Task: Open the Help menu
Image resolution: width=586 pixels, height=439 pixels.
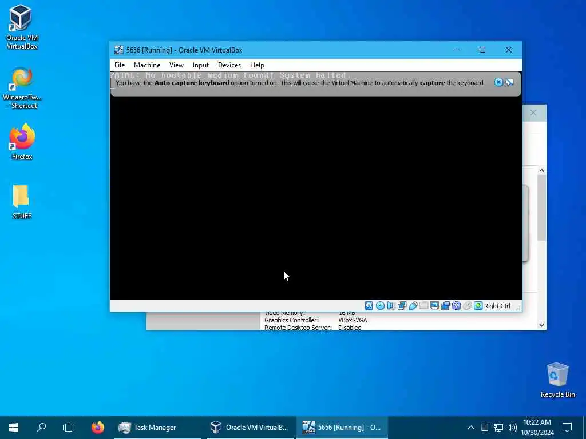Action: [257, 65]
